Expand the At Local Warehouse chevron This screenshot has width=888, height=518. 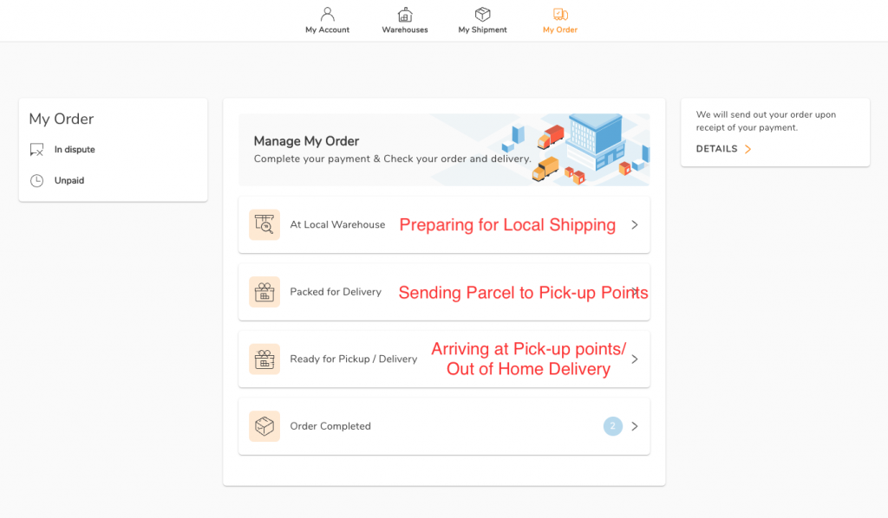click(x=635, y=224)
